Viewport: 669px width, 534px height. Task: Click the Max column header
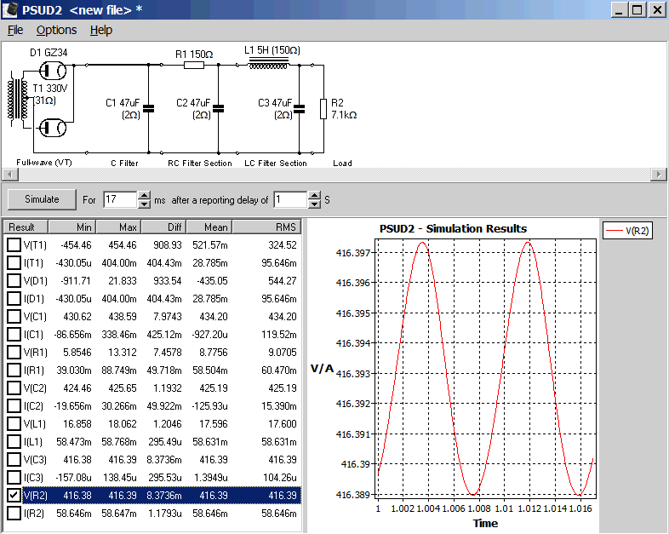tap(118, 227)
